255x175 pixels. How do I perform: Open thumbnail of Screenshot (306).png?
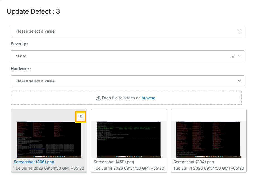49,139
